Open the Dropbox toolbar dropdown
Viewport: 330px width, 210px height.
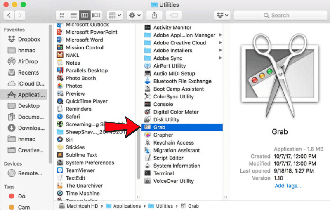[222, 15]
